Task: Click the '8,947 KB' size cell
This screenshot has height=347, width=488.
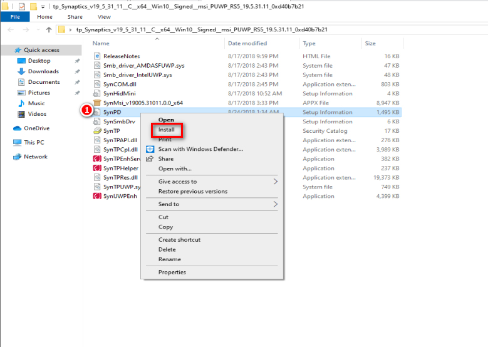Action: coord(388,103)
